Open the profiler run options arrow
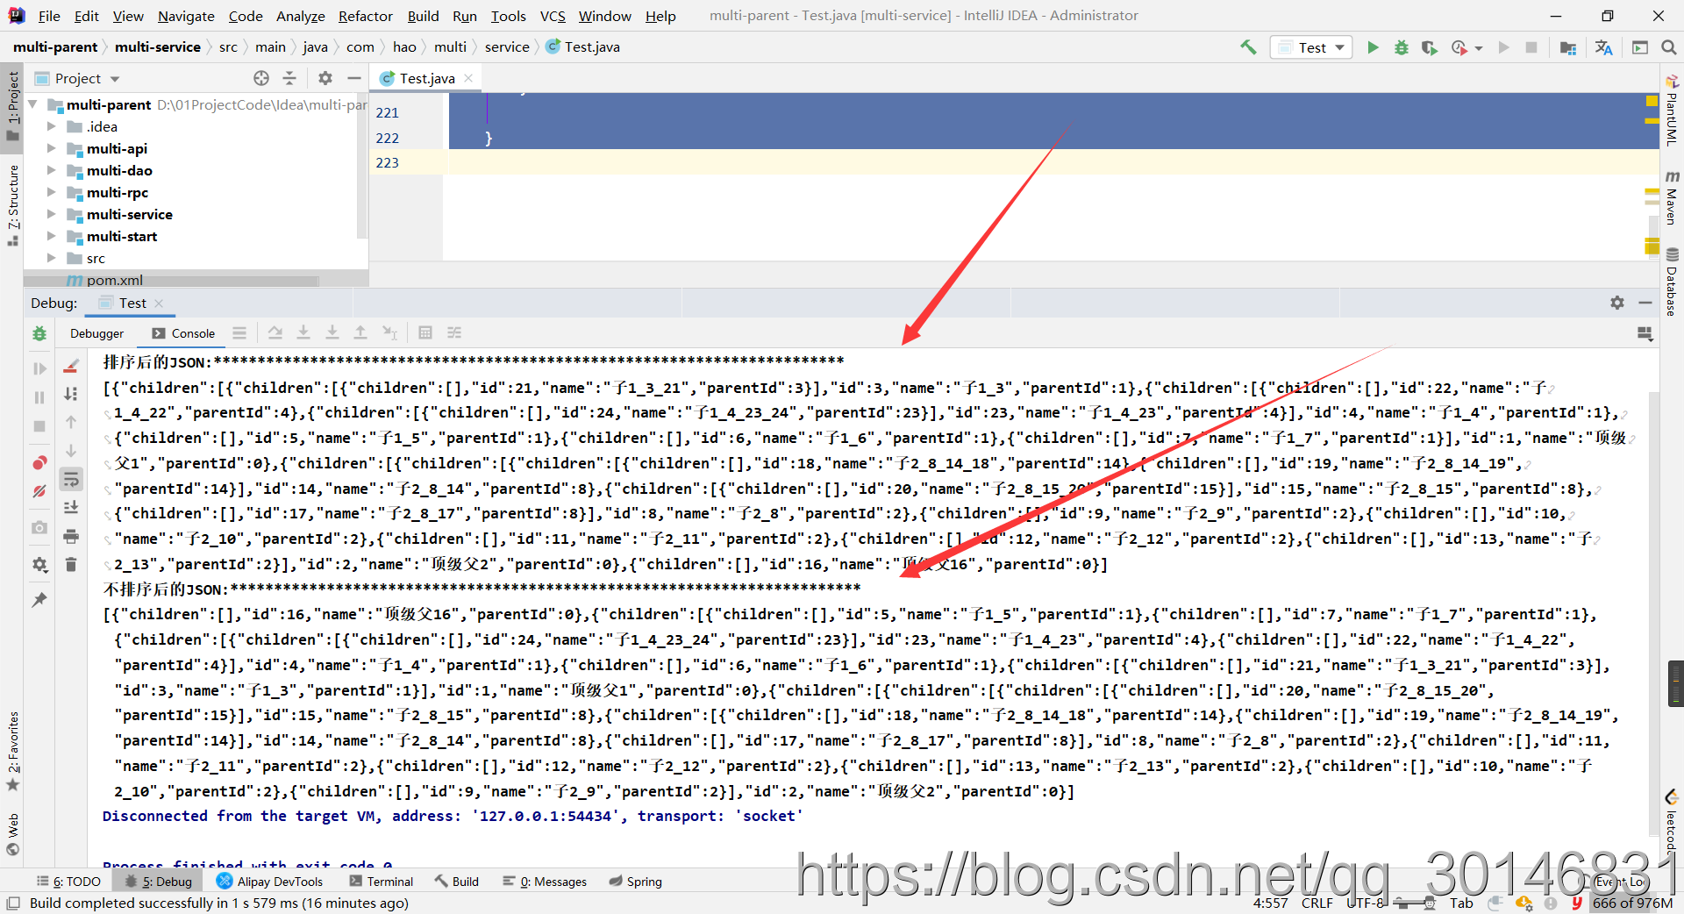 coord(1480,48)
